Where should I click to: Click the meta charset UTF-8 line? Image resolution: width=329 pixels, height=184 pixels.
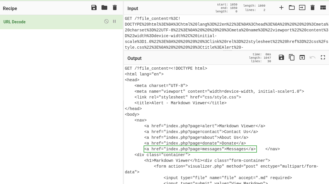(x=161, y=86)
